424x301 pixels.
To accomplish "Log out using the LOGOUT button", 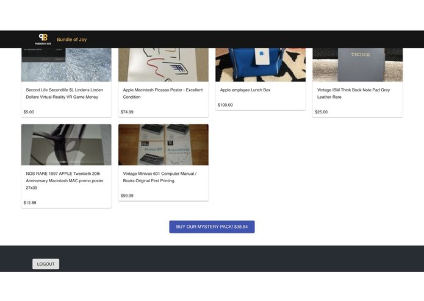I will coord(46,264).
